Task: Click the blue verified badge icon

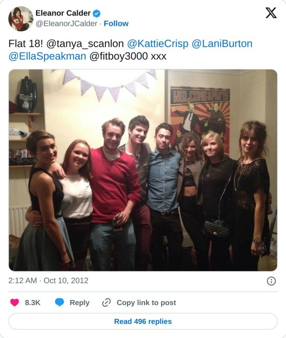Action: pyautogui.click(x=96, y=13)
